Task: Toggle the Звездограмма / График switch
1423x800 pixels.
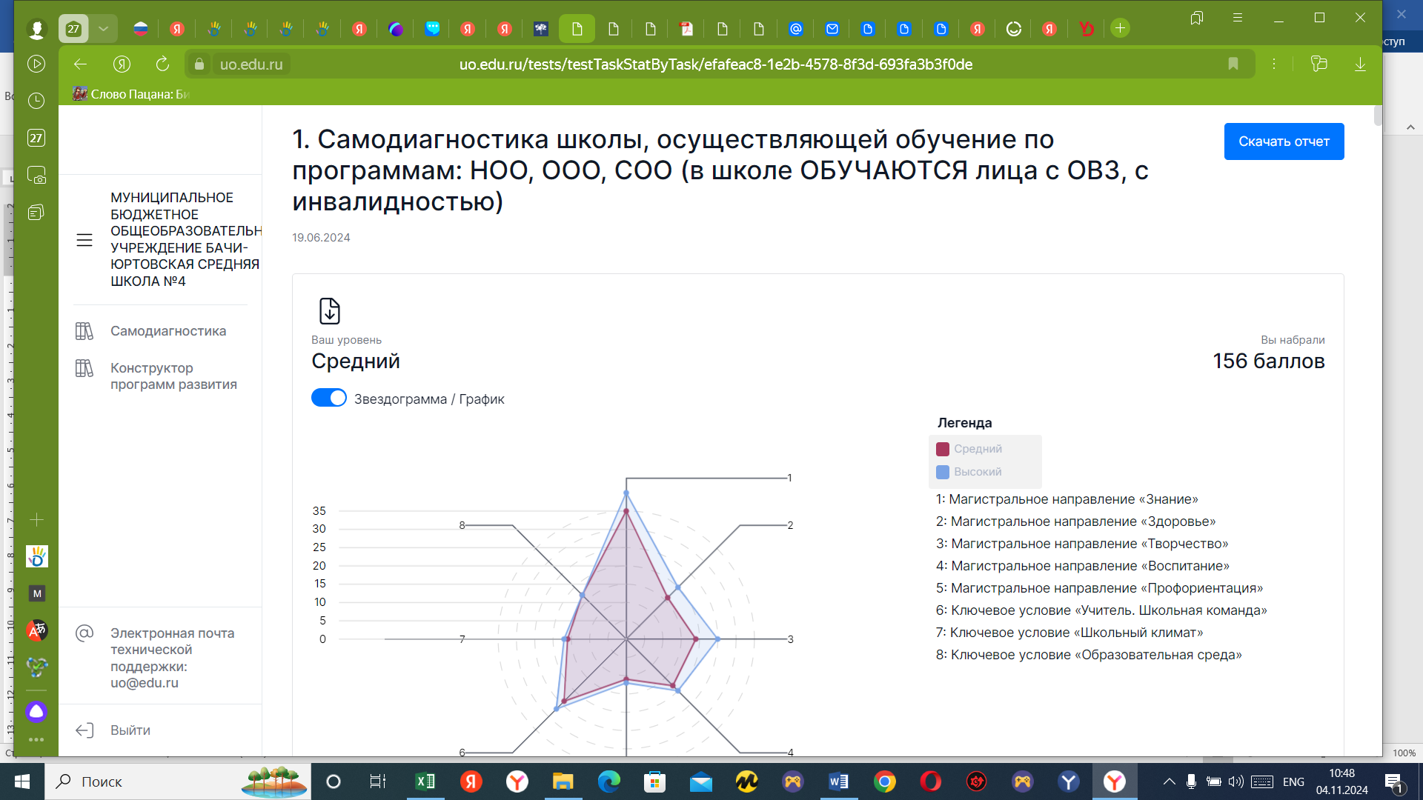Action: pos(329,399)
